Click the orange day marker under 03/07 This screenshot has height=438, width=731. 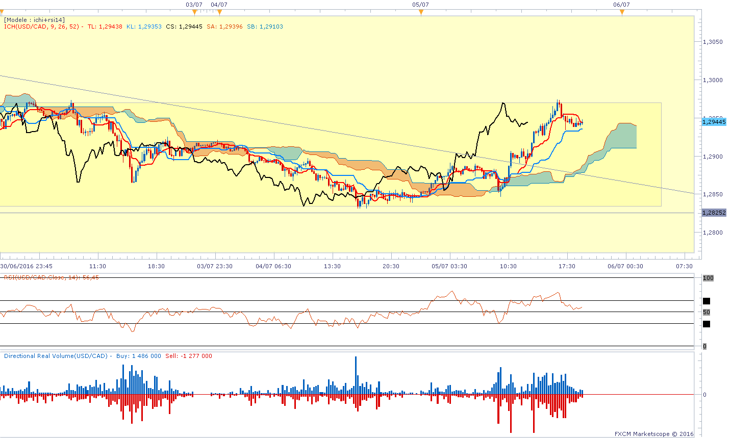tap(194, 12)
